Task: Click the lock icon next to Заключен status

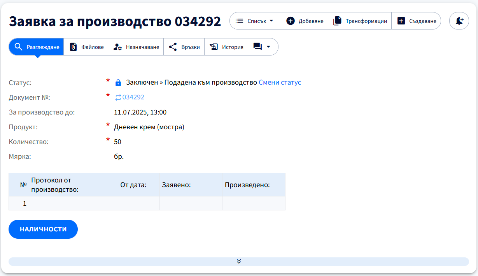Action: (117, 82)
